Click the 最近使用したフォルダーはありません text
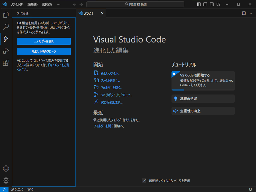Viewport: 256px width, 192px height. click(117, 120)
